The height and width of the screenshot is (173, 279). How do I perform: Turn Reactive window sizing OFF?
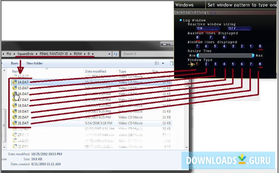coord(239,28)
